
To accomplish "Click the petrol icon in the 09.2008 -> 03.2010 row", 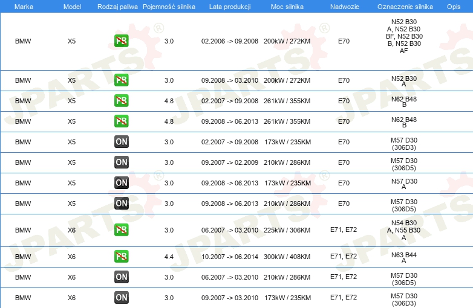I will [x=121, y=80].
